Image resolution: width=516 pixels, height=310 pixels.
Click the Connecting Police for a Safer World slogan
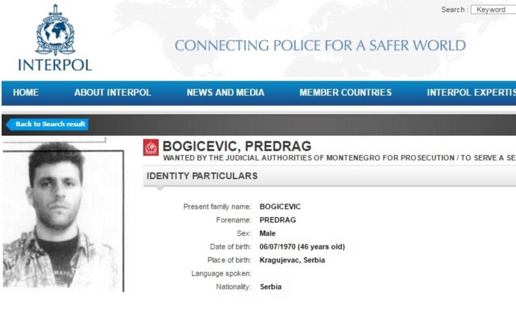tap(320, 45)
